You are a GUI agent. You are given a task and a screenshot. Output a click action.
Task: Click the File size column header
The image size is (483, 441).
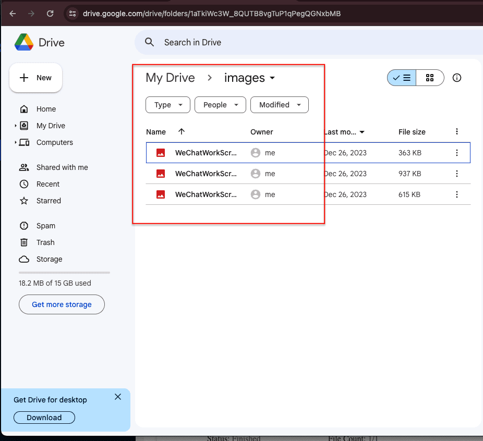pyautogui.click(x=412, y=132)
